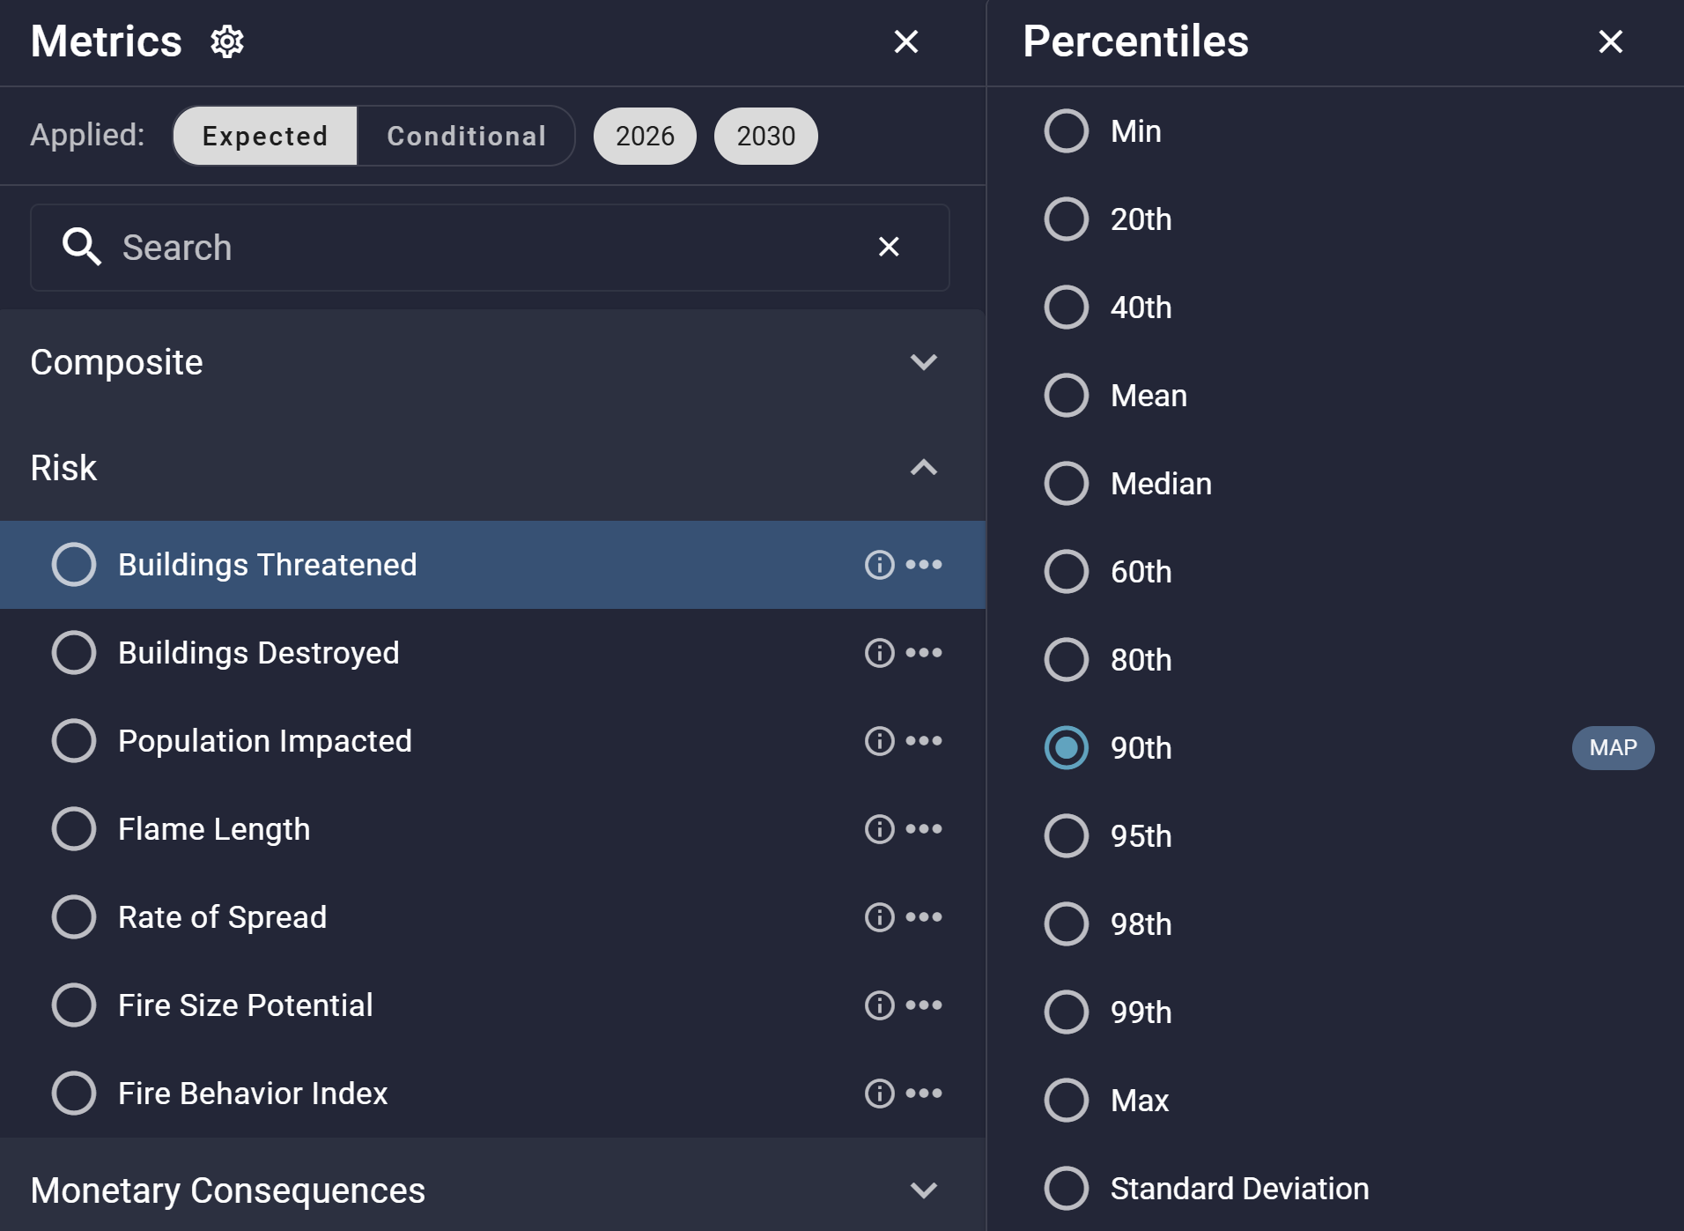Choose the Standard Deviation radio
This screenshot has width=1684, height=1231.
(x=1067, y=1189)
